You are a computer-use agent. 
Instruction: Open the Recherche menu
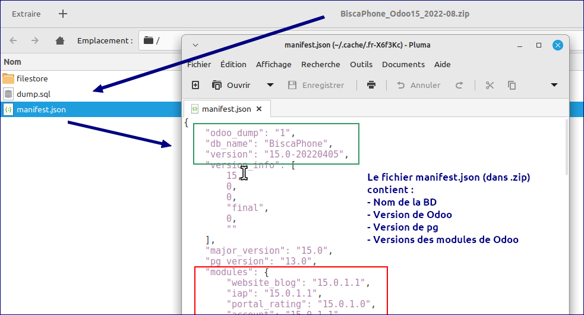[x=321, y=65]
